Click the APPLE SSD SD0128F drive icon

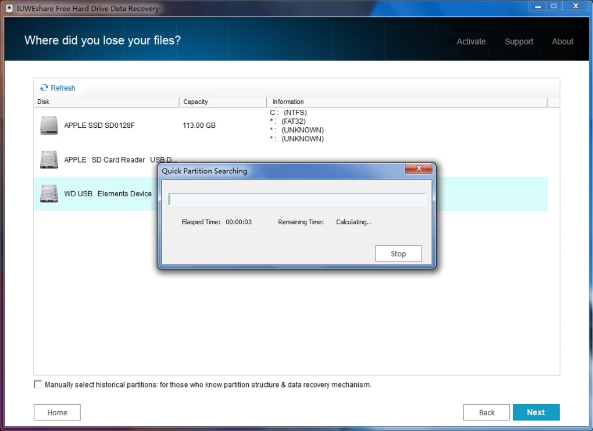coord(49,125)
